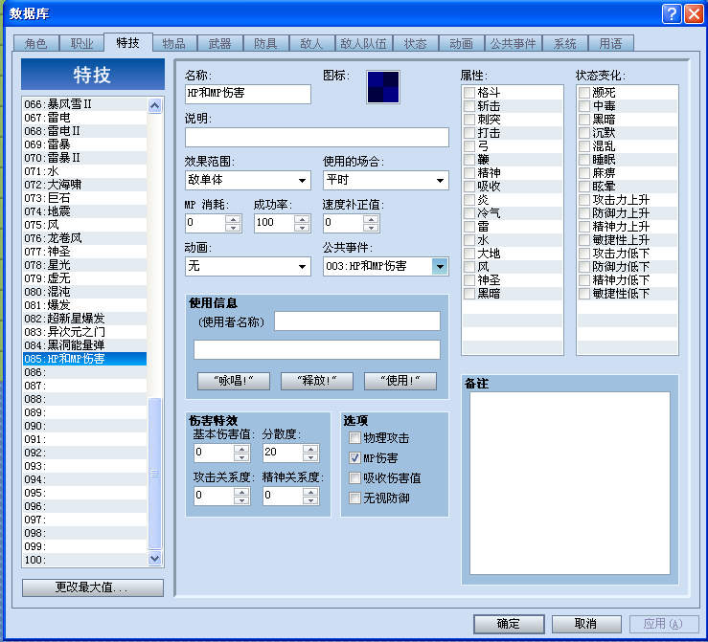Open the 动画 dropdown
708x642 pixels.
click(248, 266)
